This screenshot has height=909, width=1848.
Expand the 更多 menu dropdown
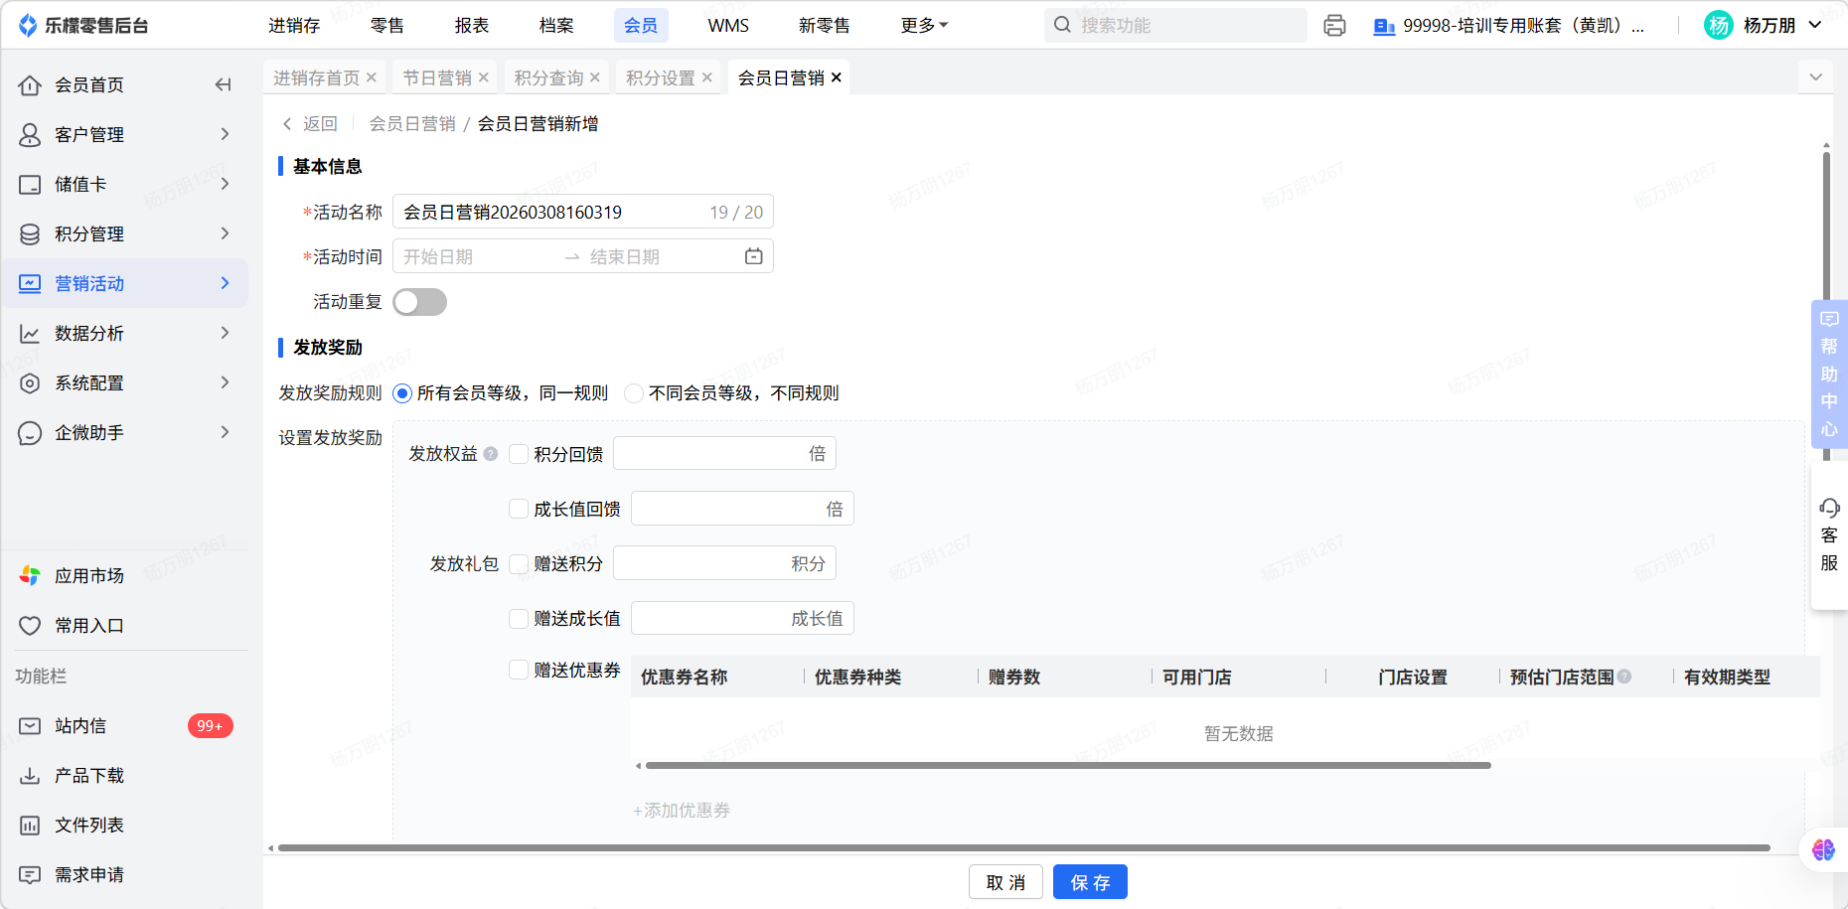pos(924,26)
